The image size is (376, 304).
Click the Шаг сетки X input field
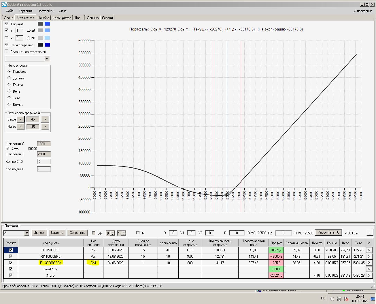44,154
